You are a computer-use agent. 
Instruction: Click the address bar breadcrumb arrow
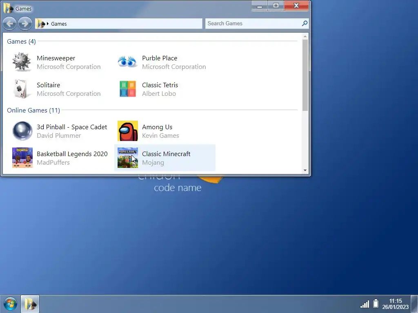pyautogui.click(x=48, y=24)
